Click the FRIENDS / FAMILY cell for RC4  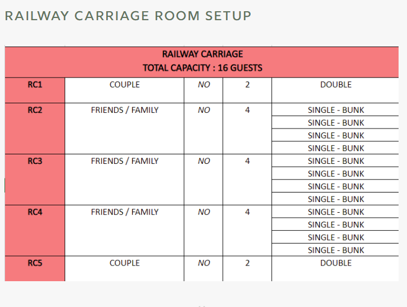(125, 231)
